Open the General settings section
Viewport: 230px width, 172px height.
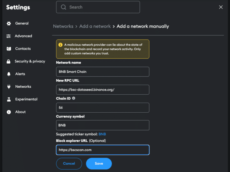22,23
